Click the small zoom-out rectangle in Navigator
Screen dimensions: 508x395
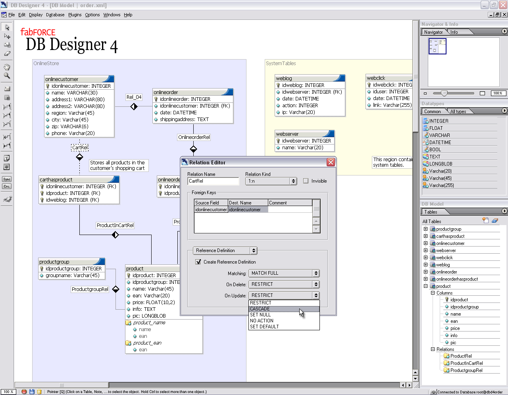tap(425, 93)
